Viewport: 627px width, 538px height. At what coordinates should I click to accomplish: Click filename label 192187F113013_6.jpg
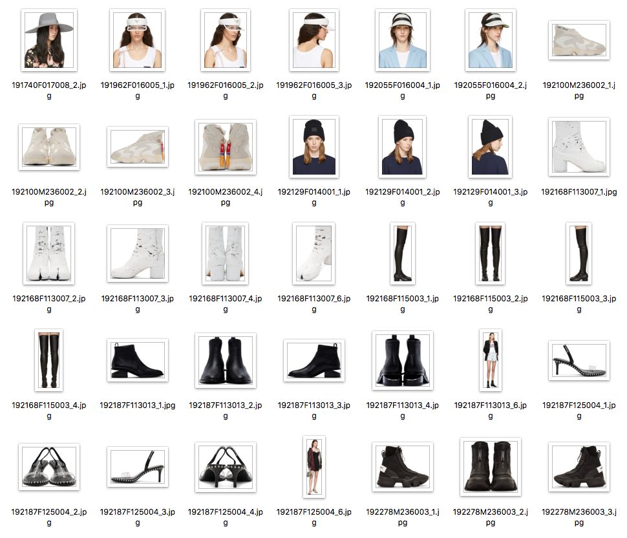(x=490, y=411)
